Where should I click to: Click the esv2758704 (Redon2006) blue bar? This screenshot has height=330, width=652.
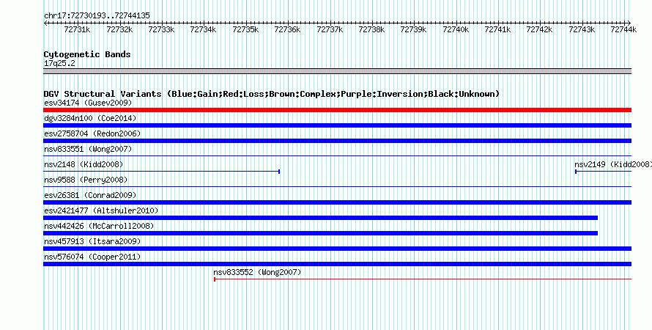tap(337, 141)
